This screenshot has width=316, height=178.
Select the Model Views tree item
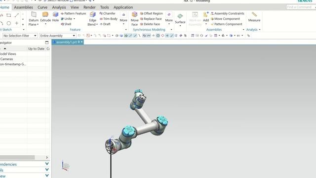8,54
